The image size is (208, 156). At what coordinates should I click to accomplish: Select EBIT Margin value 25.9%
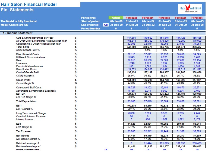coord(181,109)
